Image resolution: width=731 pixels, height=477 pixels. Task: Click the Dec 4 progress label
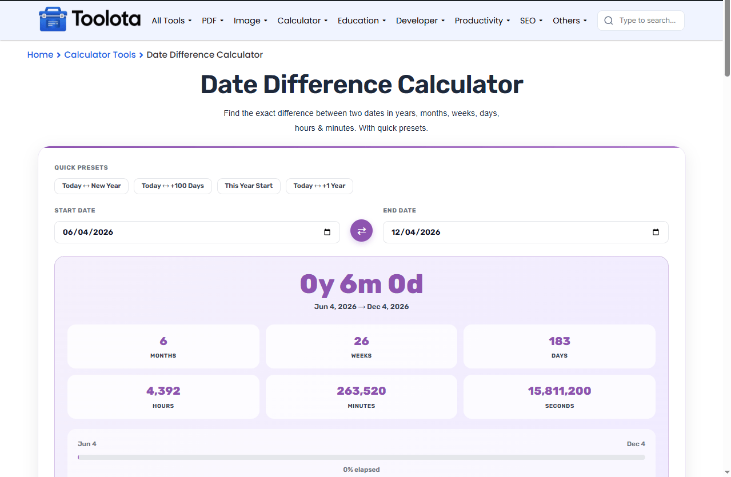636,444
